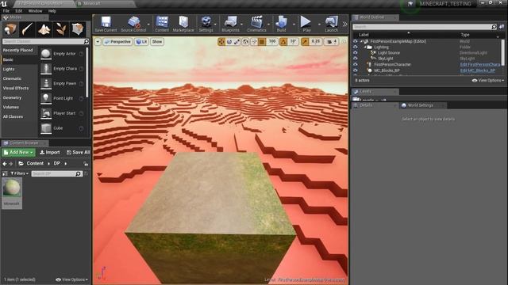Expand the toolbar overflow chevron

pyautogui.click(x=344, y=25)
